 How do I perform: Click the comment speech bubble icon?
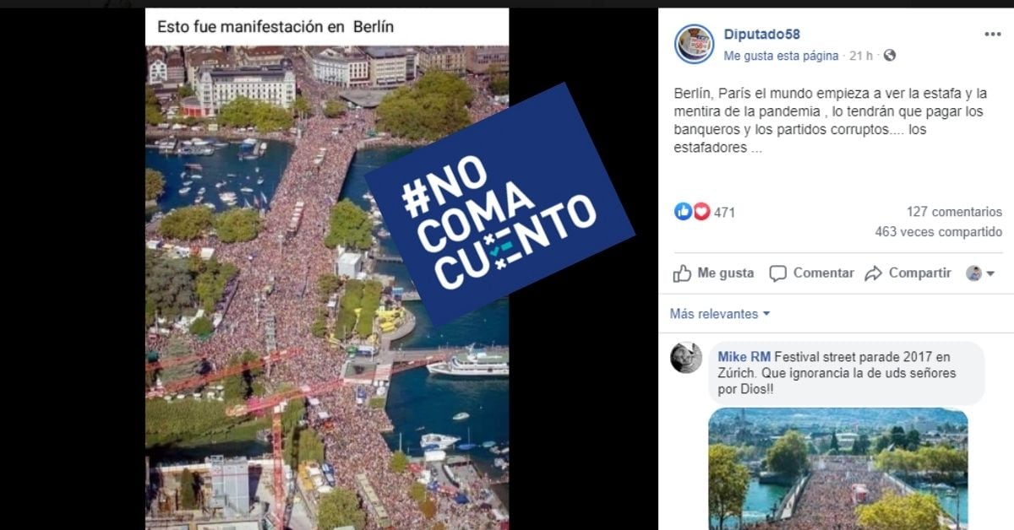point(778,273)
